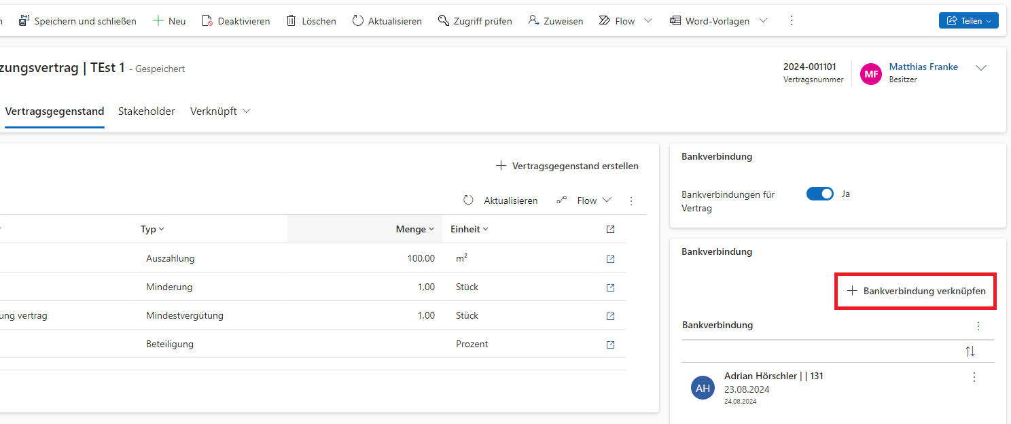Expand the owner header chevron
Image resolution: width=1011 pixels, height=424 pixels.
(x=980, y=68)
